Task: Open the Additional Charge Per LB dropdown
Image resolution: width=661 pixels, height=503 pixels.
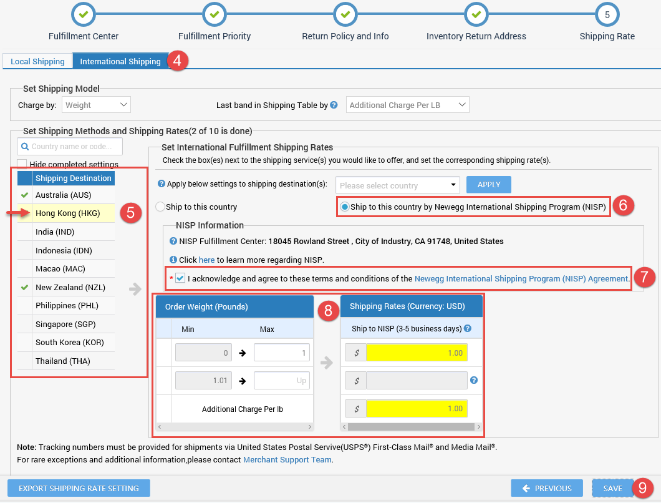Action: pyautogui.click(x=407, y=105)
